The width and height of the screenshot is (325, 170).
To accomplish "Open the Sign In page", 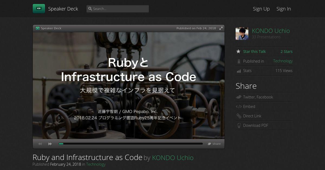I will 284,9.
